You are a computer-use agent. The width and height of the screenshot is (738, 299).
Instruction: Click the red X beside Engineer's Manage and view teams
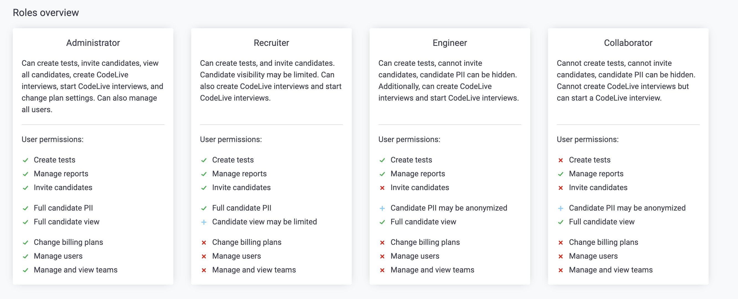[x=382, y=270]
